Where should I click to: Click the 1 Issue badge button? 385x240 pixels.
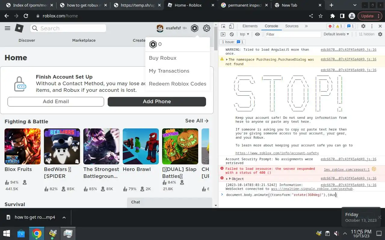point(233,42)
